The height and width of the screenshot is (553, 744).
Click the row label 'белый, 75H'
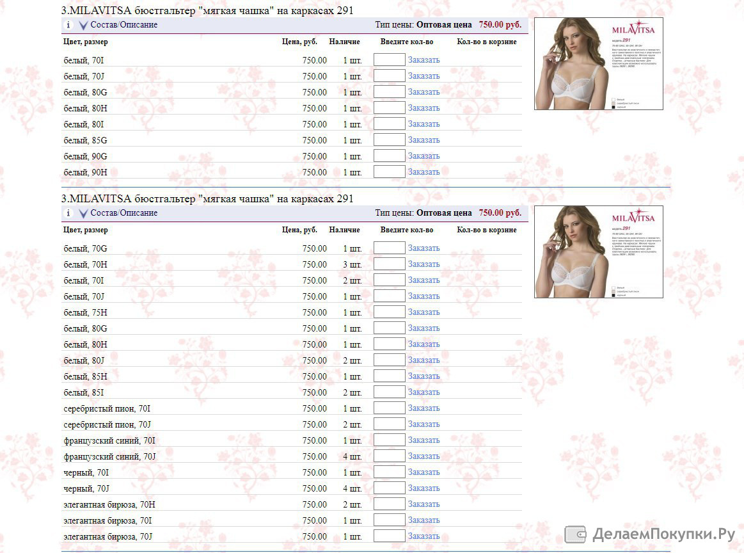click(86, 313)
